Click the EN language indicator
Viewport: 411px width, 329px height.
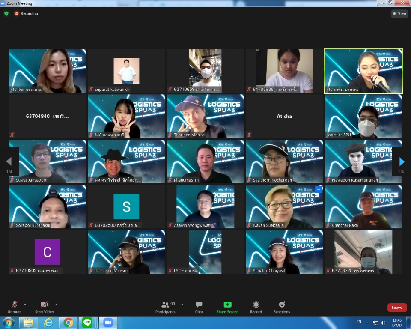[x=359, y=322]
